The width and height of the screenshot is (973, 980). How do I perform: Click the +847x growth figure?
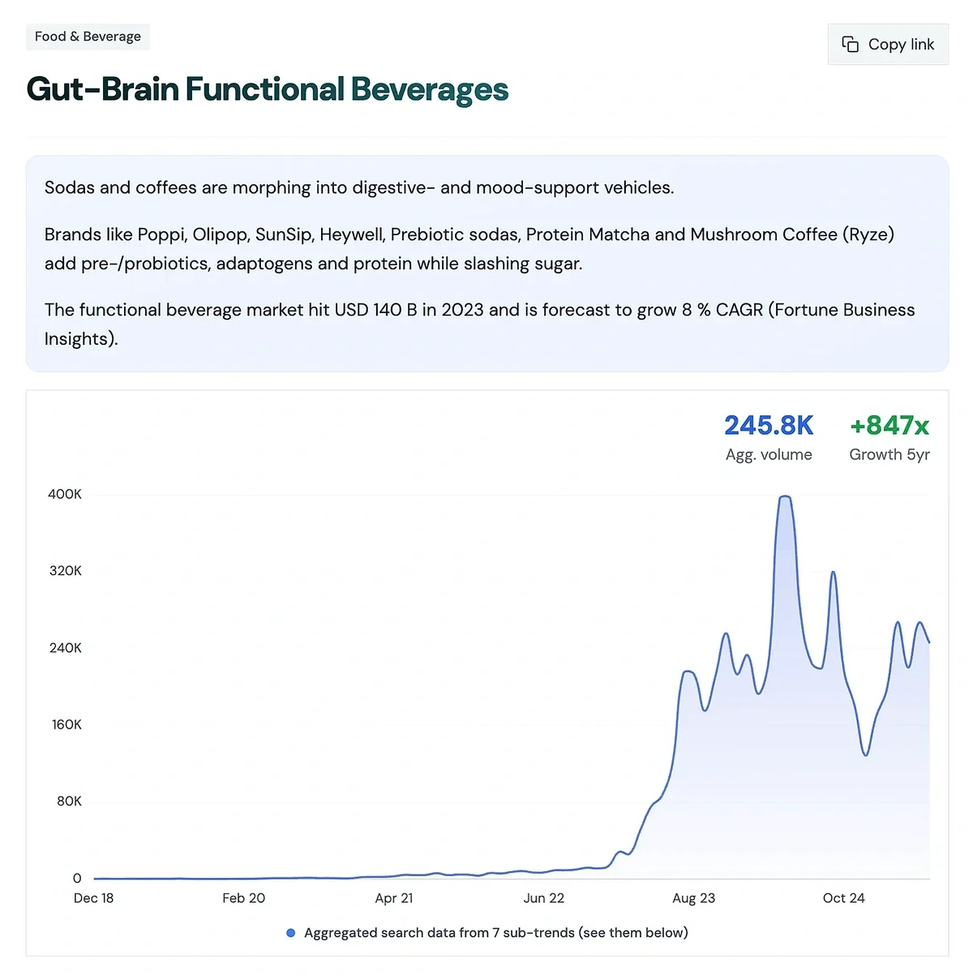click(889, 425)
